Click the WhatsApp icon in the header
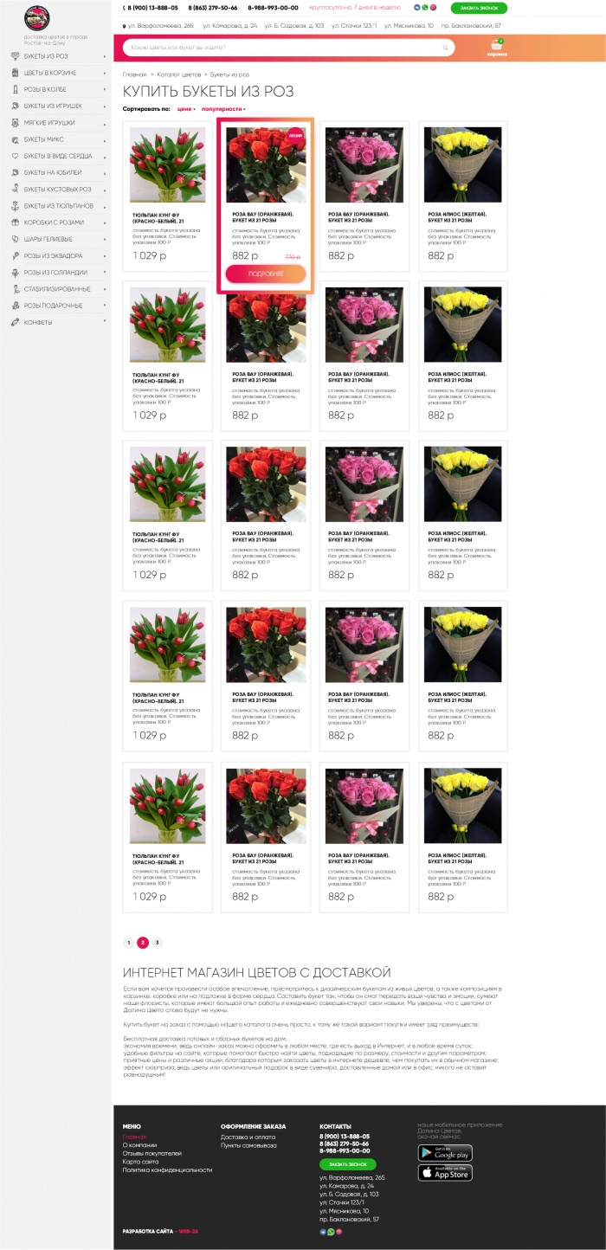The image size is (606, 1250). click(425, 8)
